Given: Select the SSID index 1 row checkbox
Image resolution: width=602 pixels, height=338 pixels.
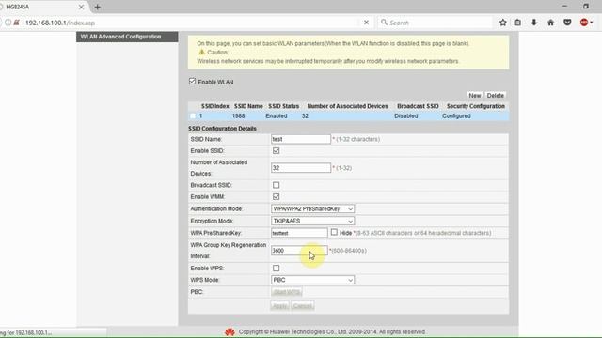Looking at the screenshot, I should coord(193,115).
